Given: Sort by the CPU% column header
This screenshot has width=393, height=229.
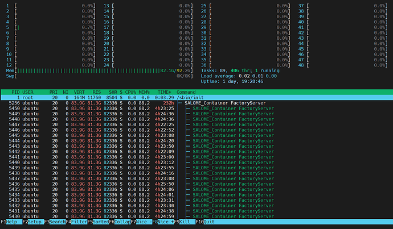Looking at the screenshot, I should [x=130, y=92].
